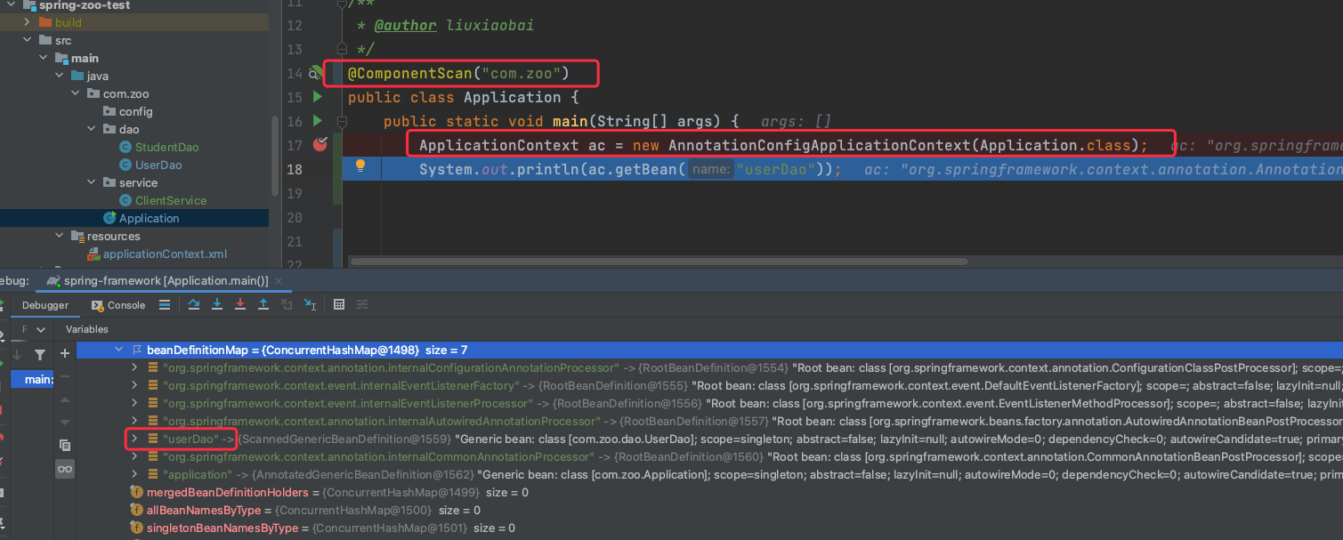Toggle the variables filter funnel icon
This screenshot has width=1343, height=540.
40,355
